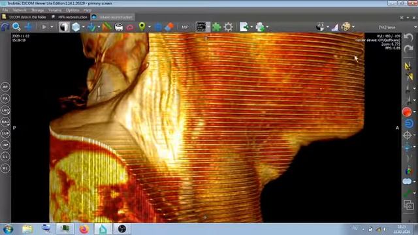Click the measuring tape icon

pos(119,27)
